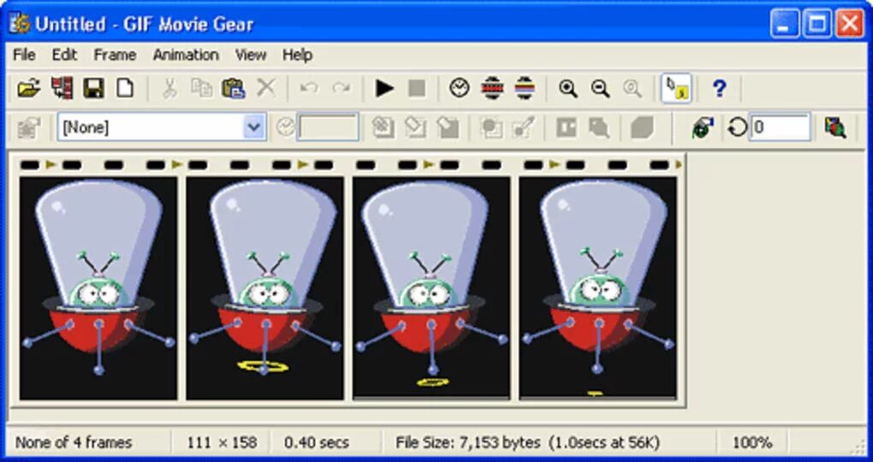Open the frame timing clock icon
The width and height of the screenshot is (873, 462).
(460, 88)
